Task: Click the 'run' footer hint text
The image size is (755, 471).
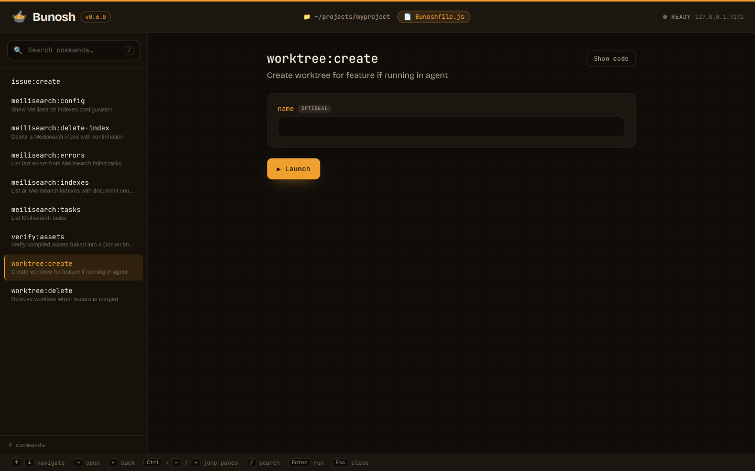Action: pos(319,463)
